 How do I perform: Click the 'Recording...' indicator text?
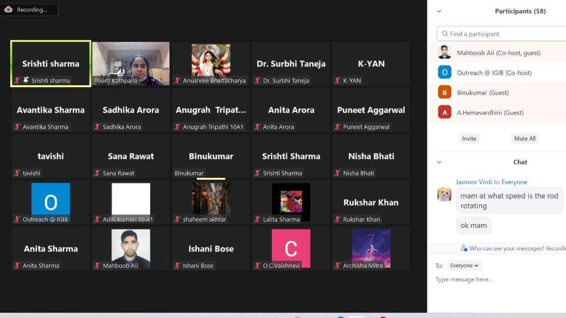pyautogui.click(x=32, y=10)
